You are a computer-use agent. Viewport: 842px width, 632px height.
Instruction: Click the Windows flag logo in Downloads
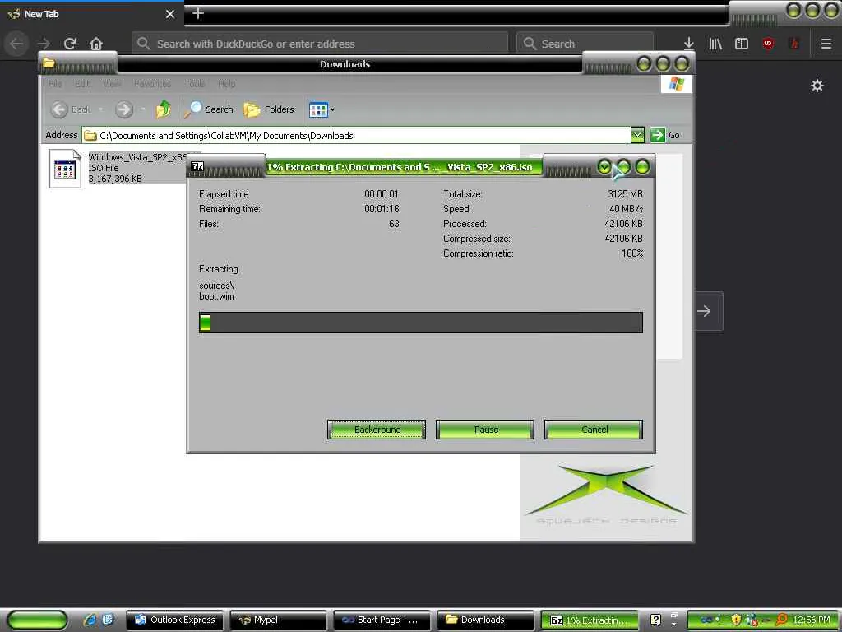click(676, 84)
